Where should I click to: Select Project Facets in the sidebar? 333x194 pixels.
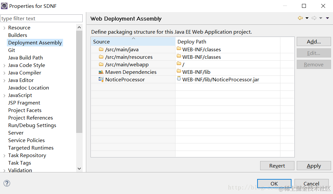pyautogui.click(x=25, y=110)
